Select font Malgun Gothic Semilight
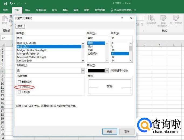 [49, 50]
